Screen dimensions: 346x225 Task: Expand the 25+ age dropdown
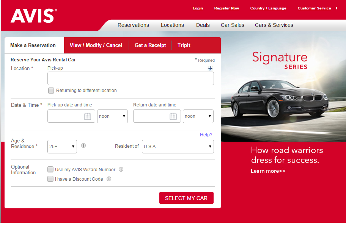(x=62, y=147)
